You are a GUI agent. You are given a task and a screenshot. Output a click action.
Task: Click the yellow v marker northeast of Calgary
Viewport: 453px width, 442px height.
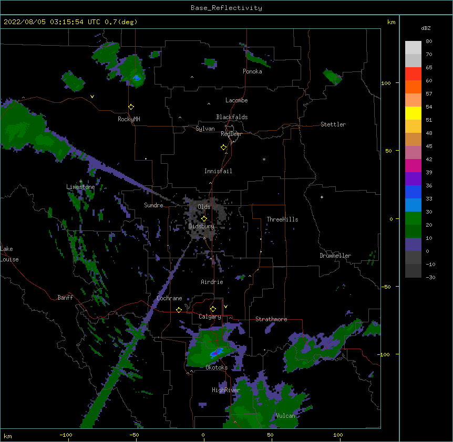pyautogui.click(x=225, y=307)
